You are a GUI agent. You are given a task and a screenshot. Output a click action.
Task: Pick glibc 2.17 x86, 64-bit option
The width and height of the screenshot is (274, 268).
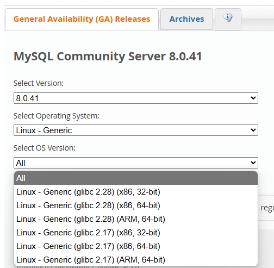click(136, 246)
